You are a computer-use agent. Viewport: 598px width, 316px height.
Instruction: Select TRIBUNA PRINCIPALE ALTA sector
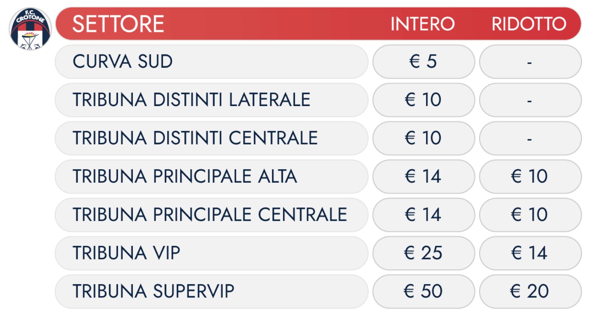point(212,177)
